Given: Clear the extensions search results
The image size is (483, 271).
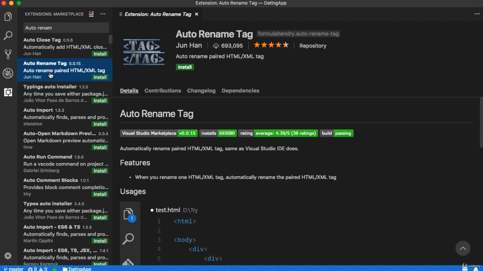Looking at the screenshot, I should pos(91,14).
